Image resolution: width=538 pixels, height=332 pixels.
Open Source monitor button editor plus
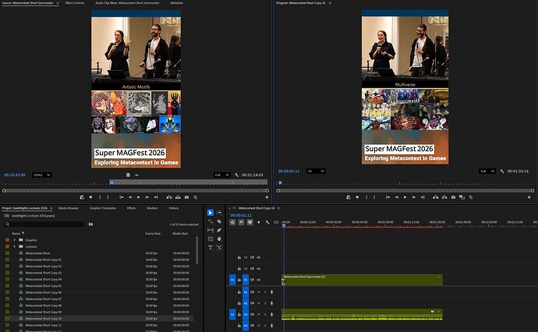tap(267, 197)
